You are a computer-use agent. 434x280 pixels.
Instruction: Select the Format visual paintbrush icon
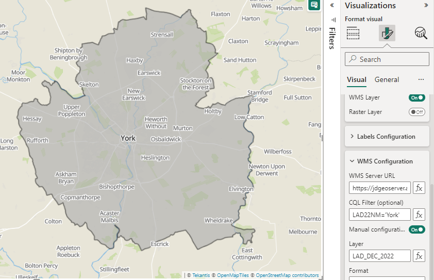[387, 34]
